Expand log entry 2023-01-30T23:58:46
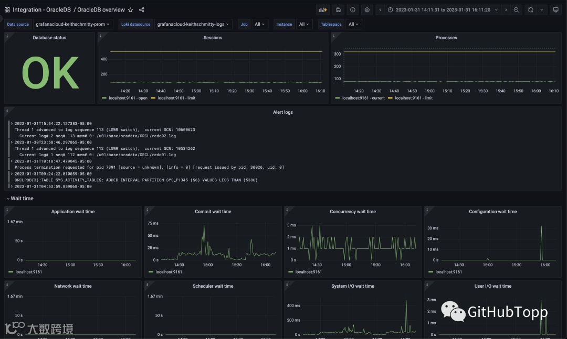Image resolution: width=567 pixels, height=339 pixels. [x=12, y=142]
